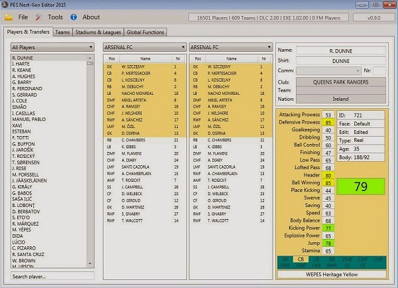Click the Search player input field
This screenshot has width=398, height=288.
tap(52, 276)
